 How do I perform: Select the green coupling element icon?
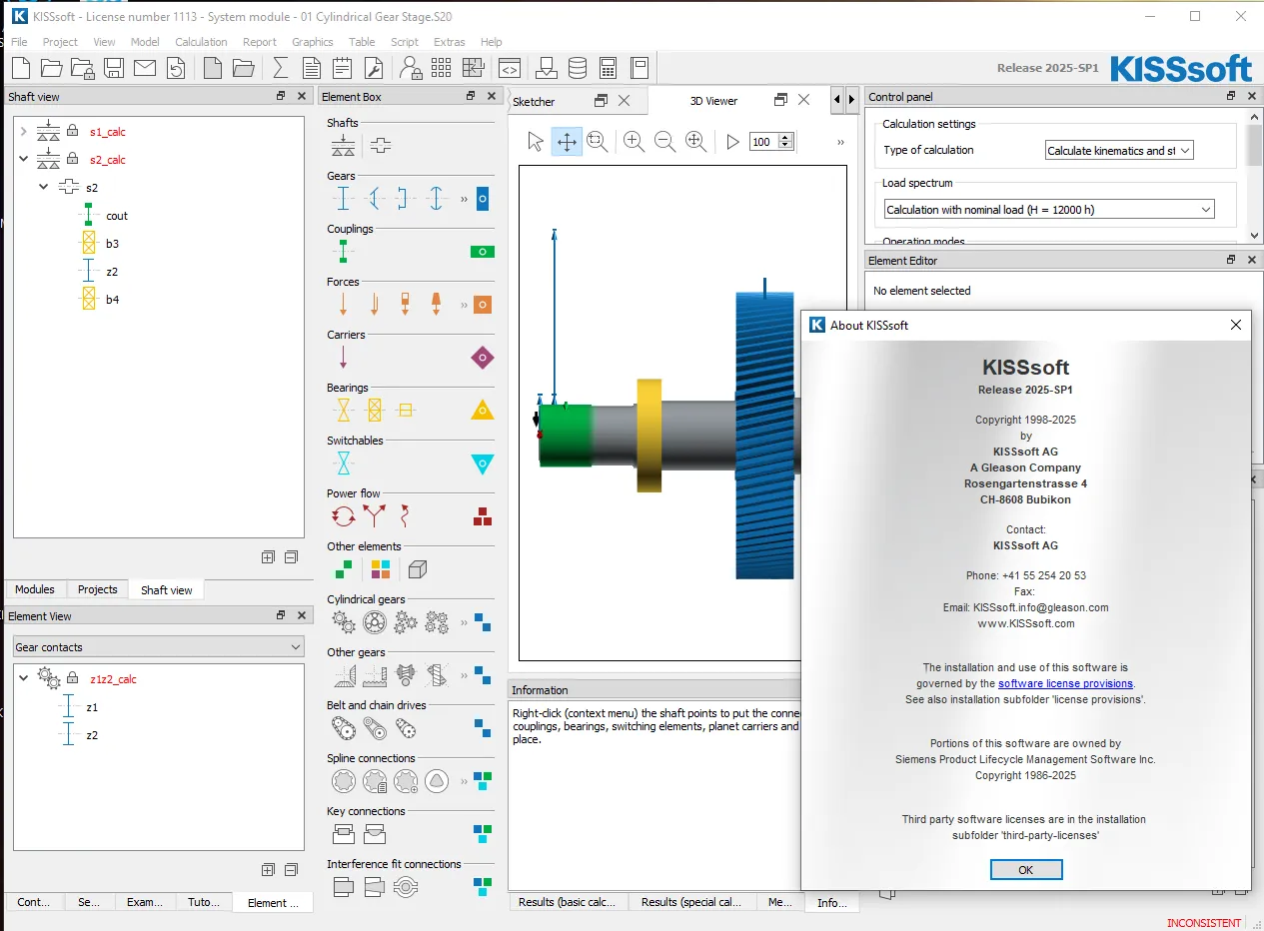(343, 252)
